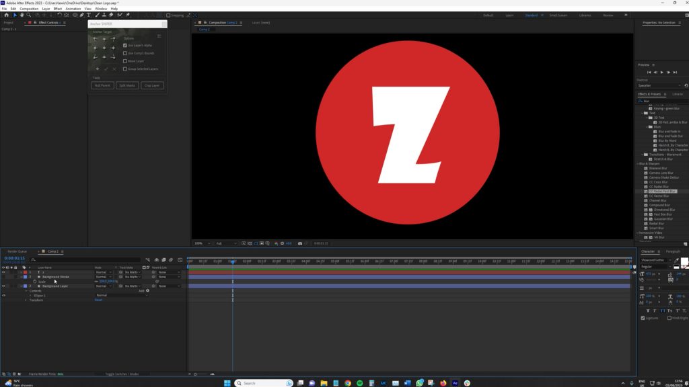The width and height of the screenshot is (689, 387).
Task: Open the composition mini-flowchart icon in the timeline
Action: coord(147,260)
